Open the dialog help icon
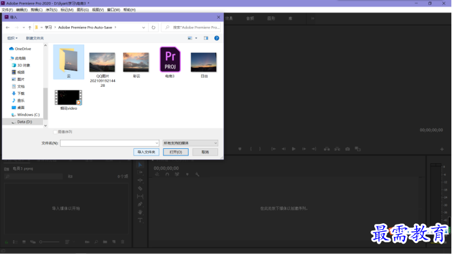Screen dimensions: 452x254 (216, 38)
